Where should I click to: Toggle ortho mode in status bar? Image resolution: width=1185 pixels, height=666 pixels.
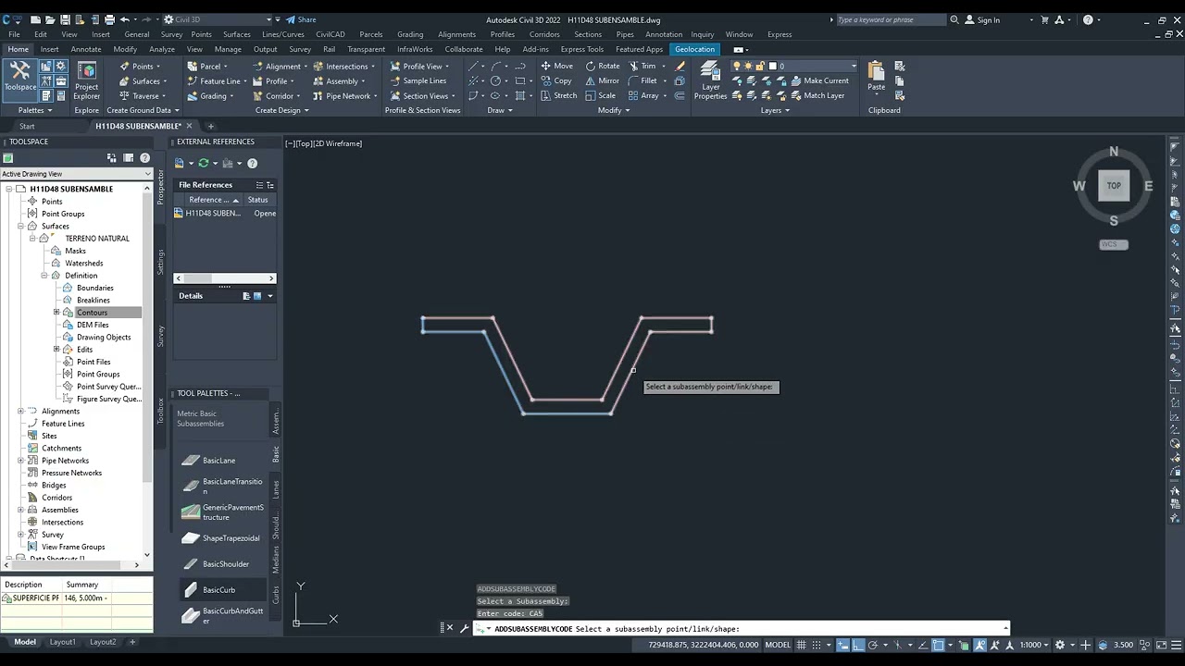tap(858, 645)
